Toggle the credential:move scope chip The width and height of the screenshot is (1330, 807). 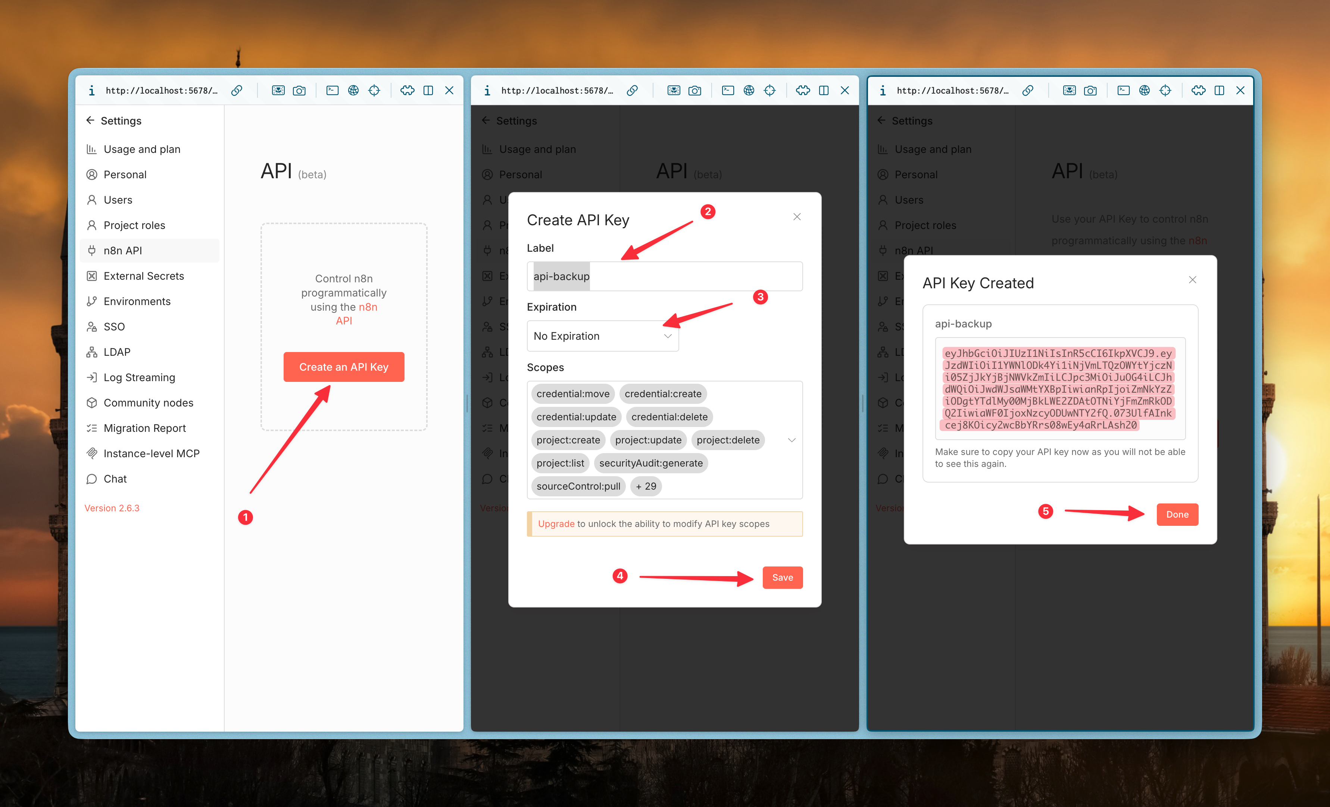point(573,394)
